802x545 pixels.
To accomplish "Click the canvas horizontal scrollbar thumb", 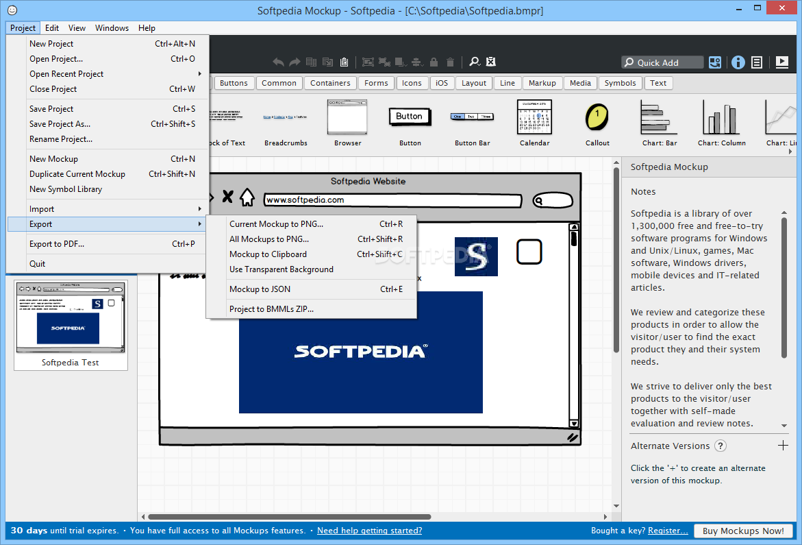I will [x=289, y=517].
